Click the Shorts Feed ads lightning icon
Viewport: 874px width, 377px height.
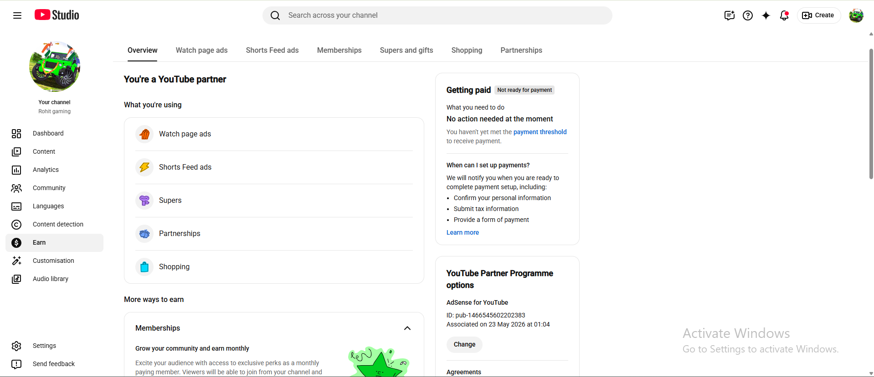tap(144, 167)
